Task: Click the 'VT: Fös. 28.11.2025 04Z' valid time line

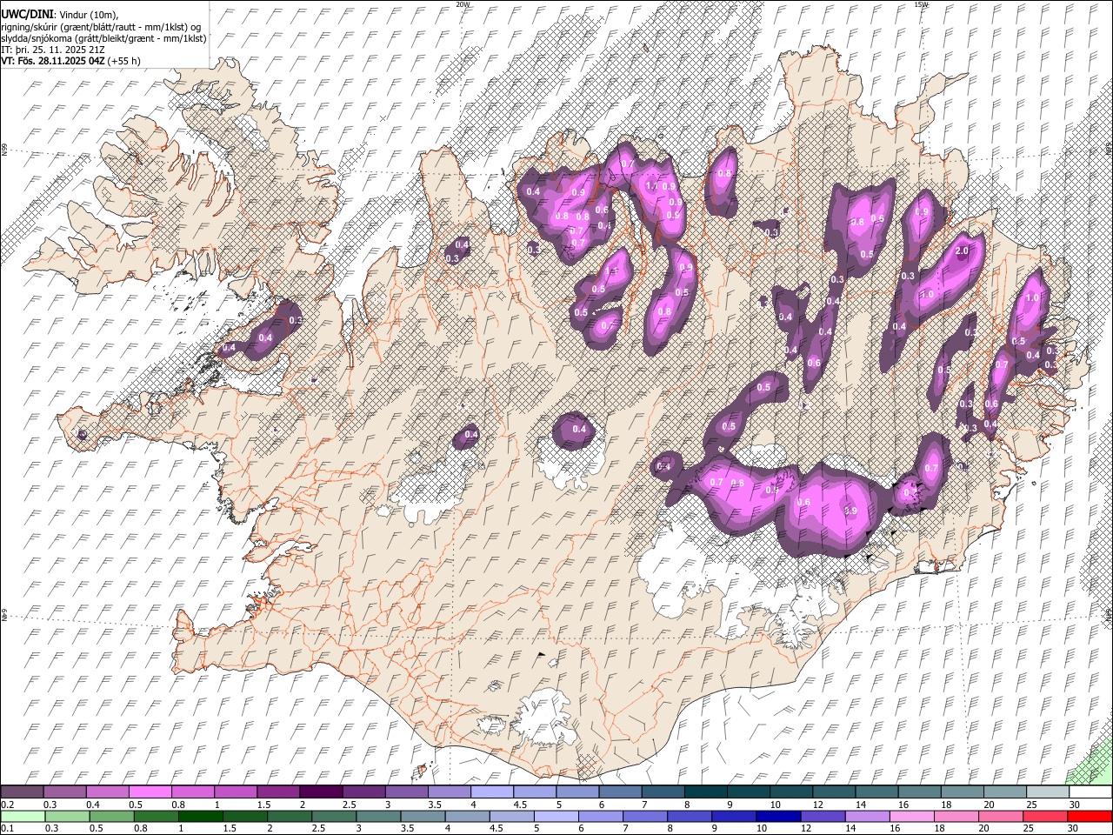Action: [53, 61]
